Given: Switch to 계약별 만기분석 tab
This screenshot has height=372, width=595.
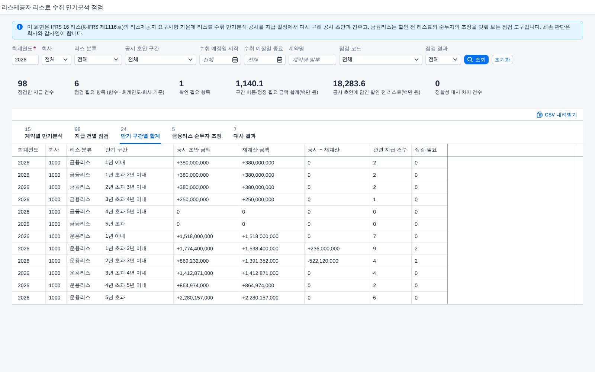Looking at the screenshot, I should coord(44,133).
